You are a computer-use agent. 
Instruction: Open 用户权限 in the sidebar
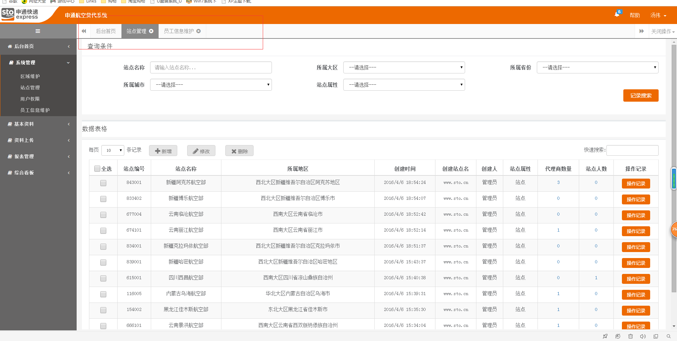click(30, 99)
